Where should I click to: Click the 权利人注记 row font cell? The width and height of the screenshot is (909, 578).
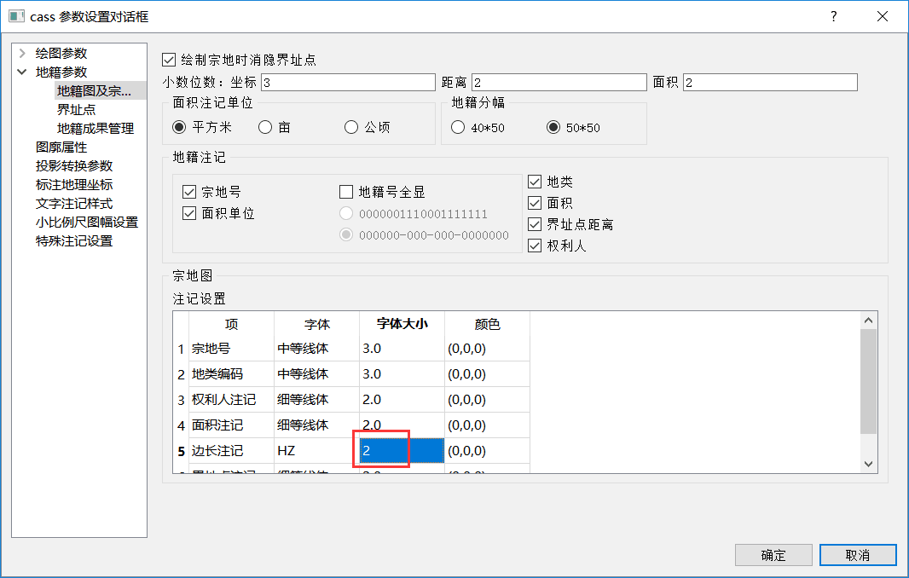click(316, 400)
